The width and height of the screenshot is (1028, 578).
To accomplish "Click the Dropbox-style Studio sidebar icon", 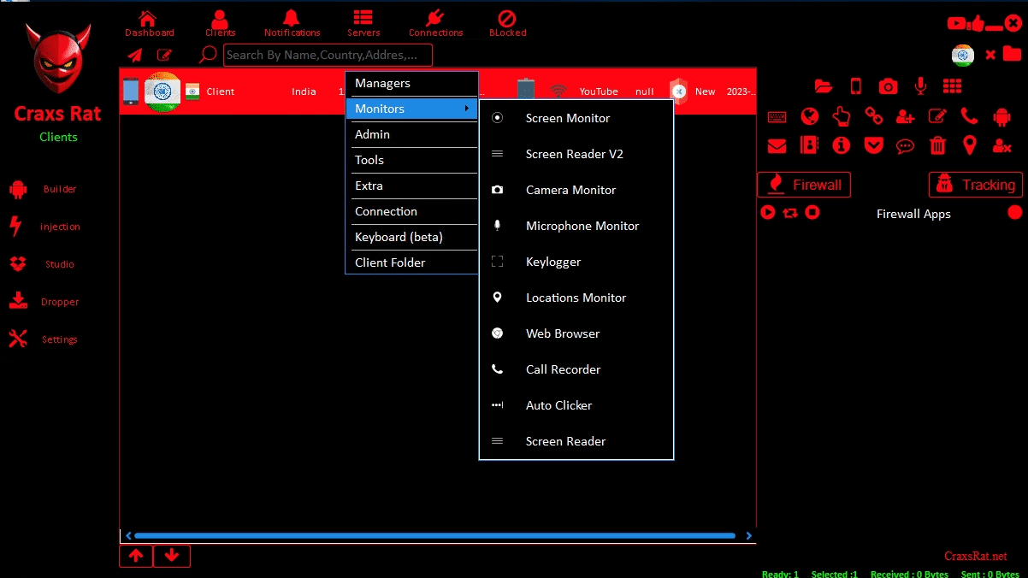I will pos(18,264).
